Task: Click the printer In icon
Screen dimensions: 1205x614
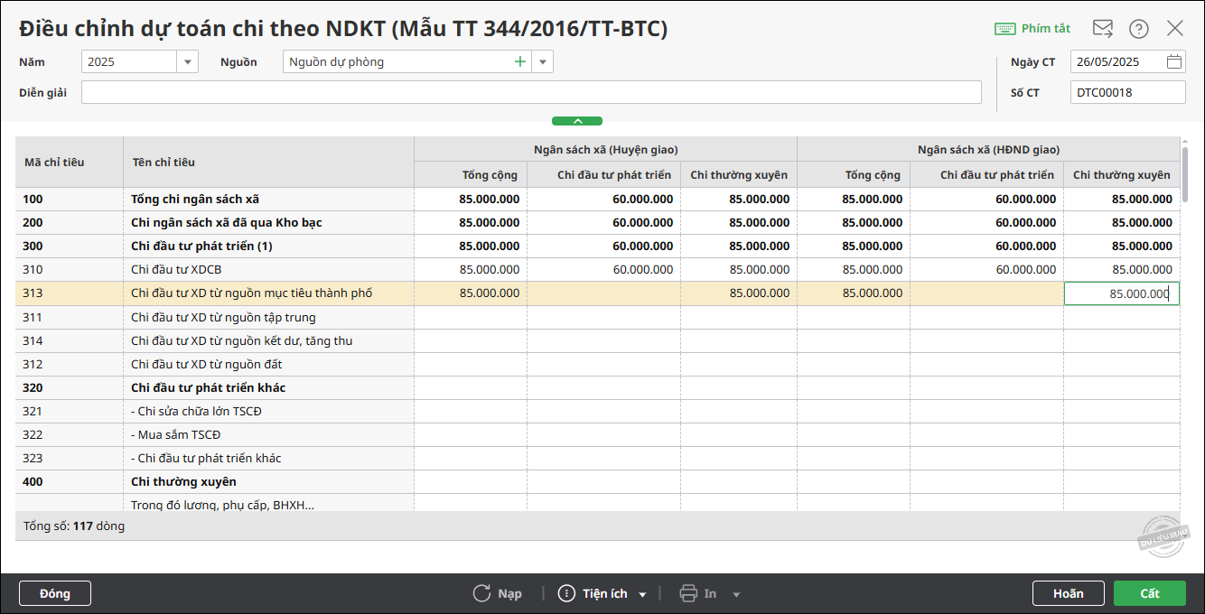Action: tap(688, 593)
